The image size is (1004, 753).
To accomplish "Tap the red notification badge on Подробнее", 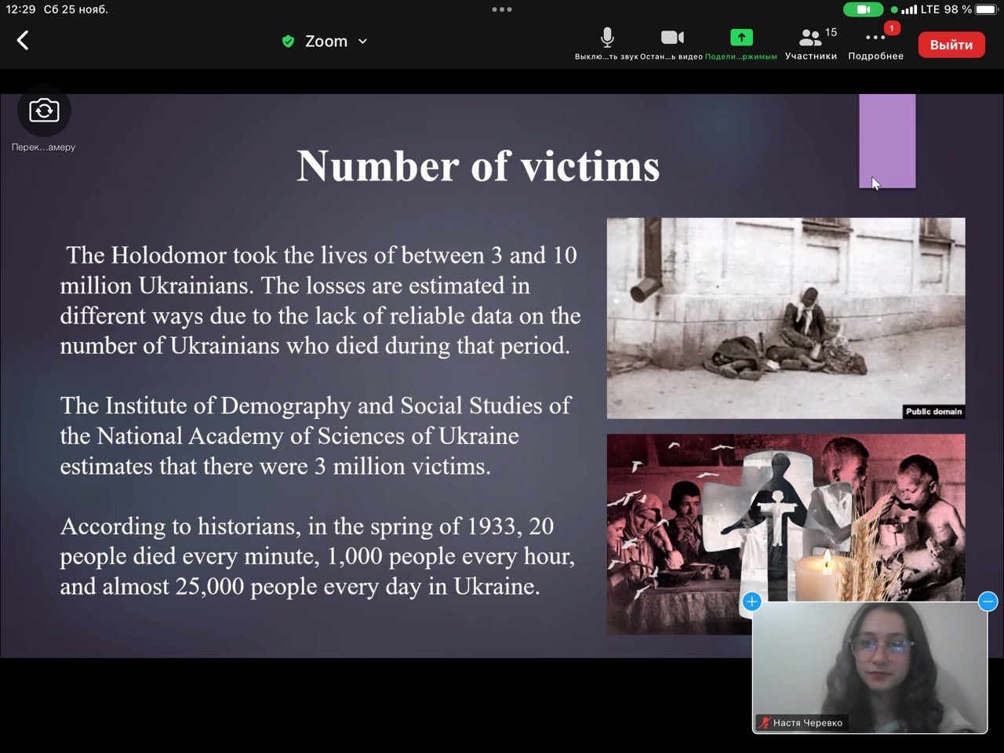I will 891,28.
